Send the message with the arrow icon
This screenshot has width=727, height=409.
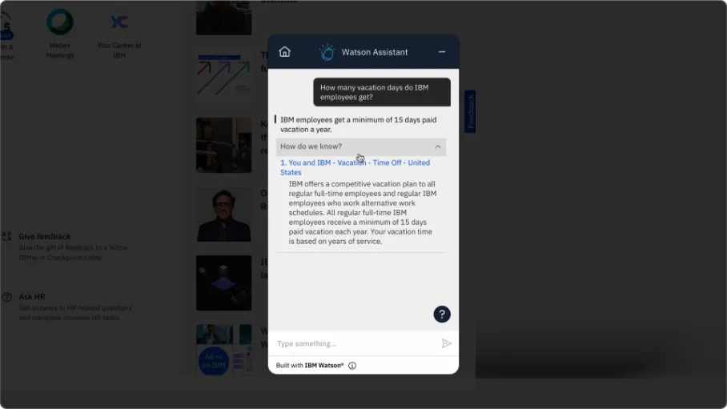click(446, 343)
